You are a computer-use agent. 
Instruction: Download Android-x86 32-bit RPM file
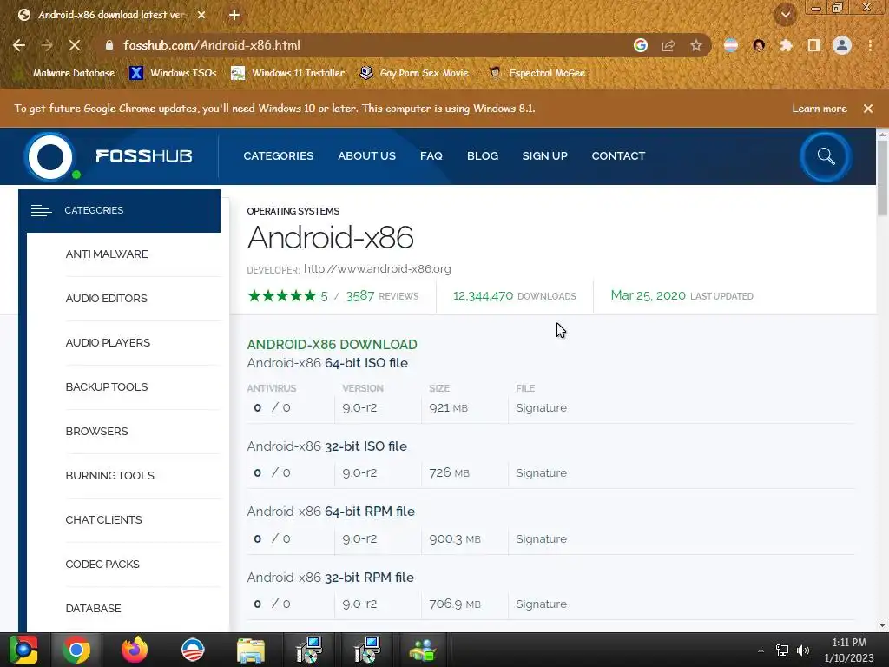(330, 578)
